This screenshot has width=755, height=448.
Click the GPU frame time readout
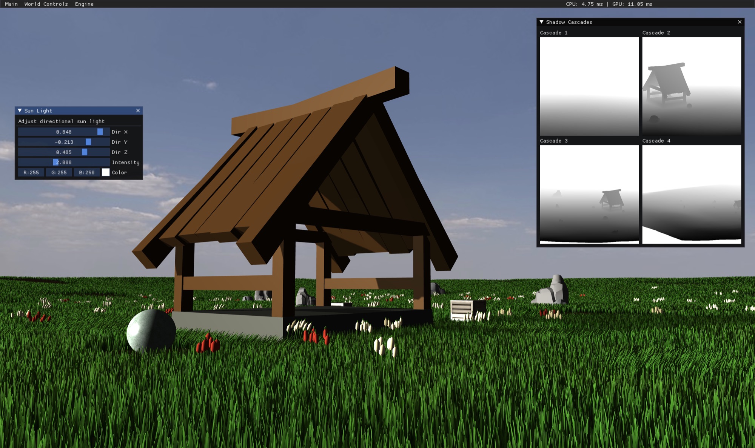pos(632,4)
